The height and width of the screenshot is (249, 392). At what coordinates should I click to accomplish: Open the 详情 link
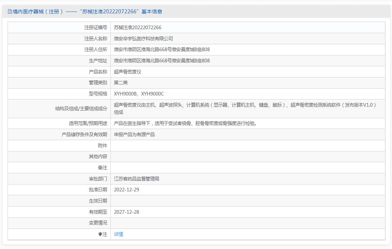pos(118,234)
